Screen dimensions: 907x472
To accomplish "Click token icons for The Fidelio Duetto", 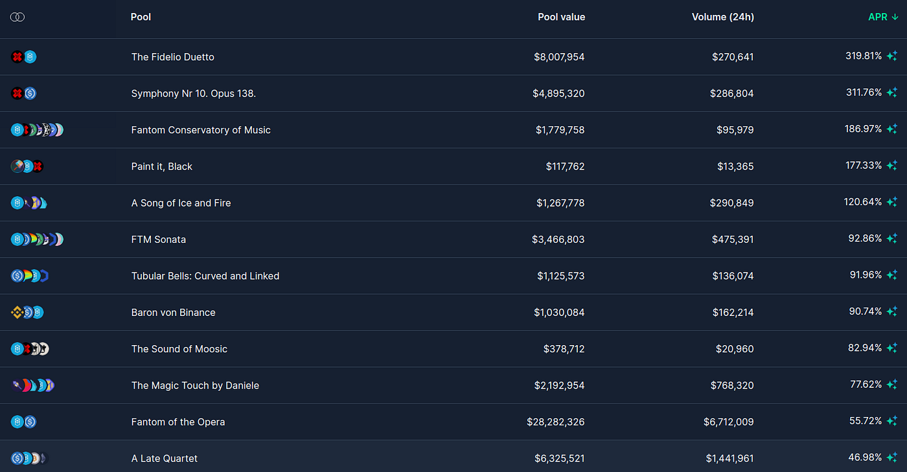I will [x=24, y=57].
